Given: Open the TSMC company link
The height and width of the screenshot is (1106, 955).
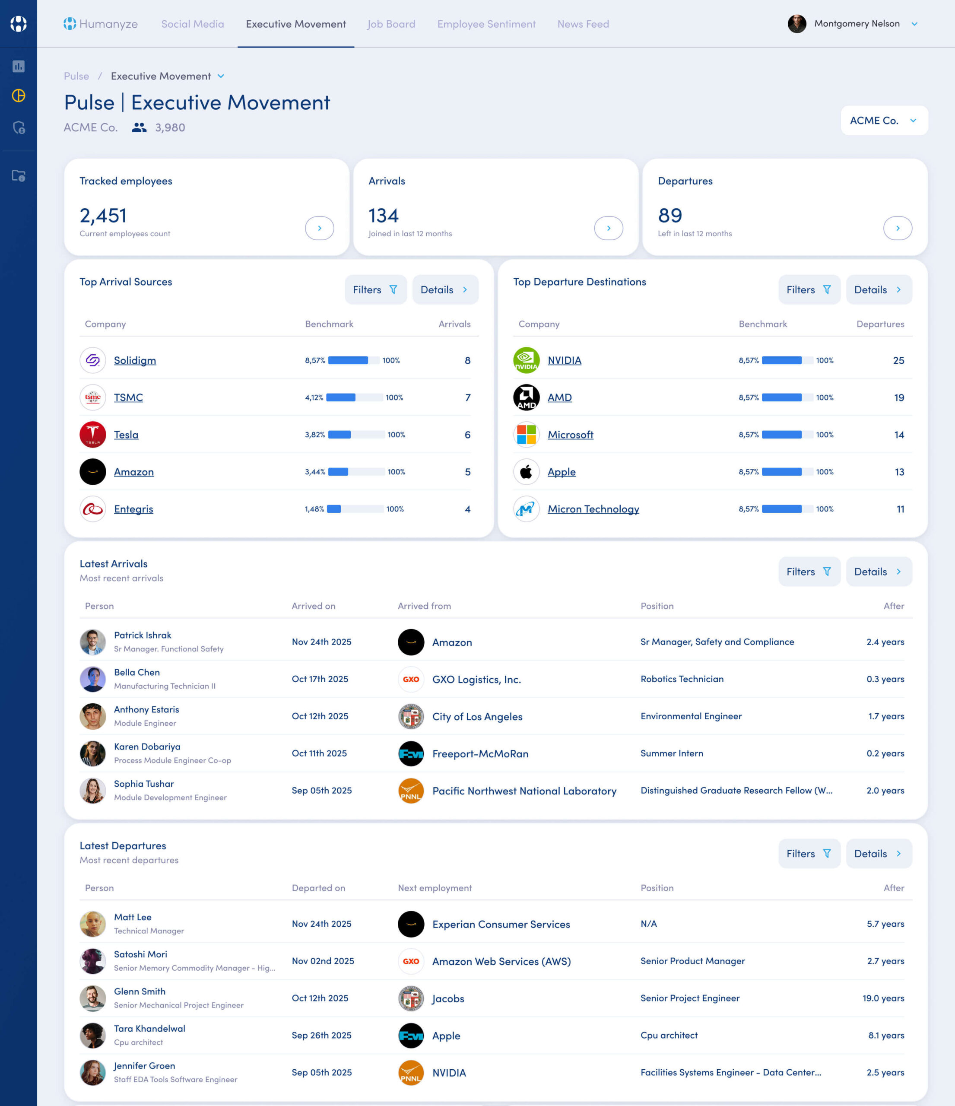Looking at the screenshot, I should (x=129, y=397).
